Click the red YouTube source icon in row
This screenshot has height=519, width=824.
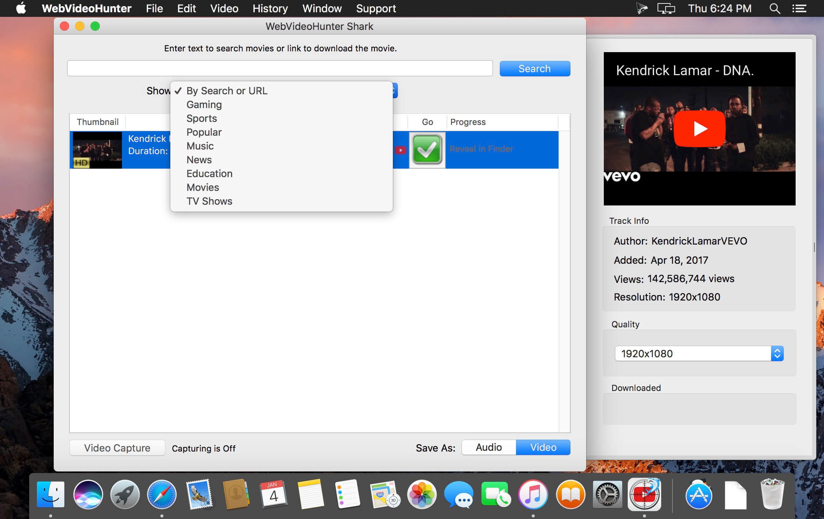(400, 150)
